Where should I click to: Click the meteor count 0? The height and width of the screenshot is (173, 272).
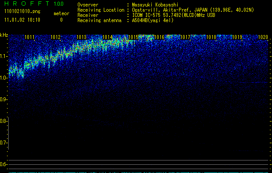pos(61,20)
